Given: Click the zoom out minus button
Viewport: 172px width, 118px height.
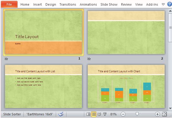Looking at the screenshot, I should point(123,114).
